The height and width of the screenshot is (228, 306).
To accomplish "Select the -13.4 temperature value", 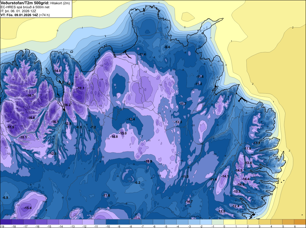I will [248, 163].
